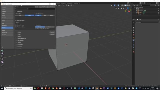160x90 pixels.
Task: Open the Themes preferences section
Action: [x=7, y=9]
